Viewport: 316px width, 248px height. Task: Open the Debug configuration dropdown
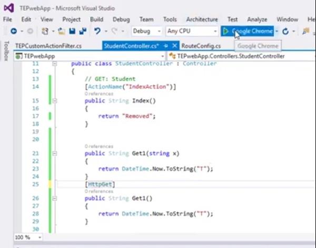click(147, 32)
